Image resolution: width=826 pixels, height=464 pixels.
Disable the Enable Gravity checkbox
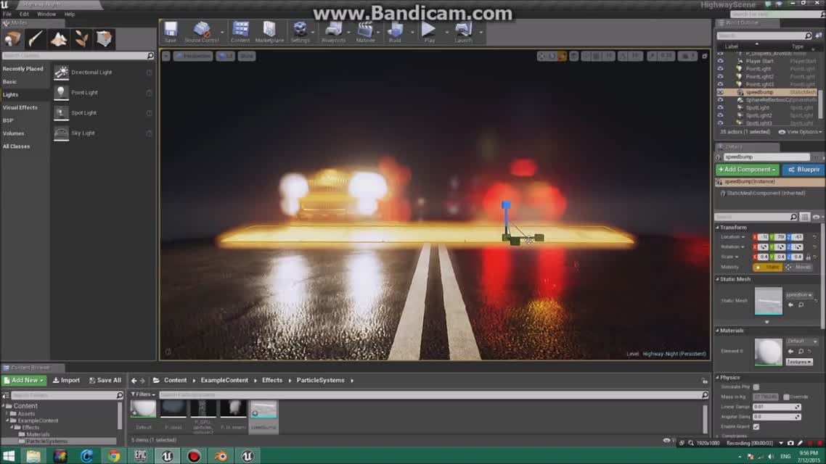pos(756,426)
